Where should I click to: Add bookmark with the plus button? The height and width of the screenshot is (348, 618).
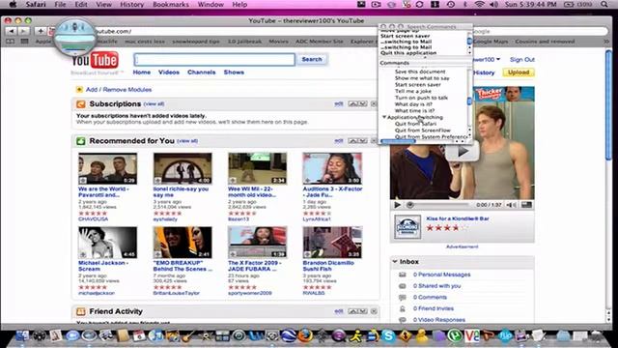pos(41,31)
